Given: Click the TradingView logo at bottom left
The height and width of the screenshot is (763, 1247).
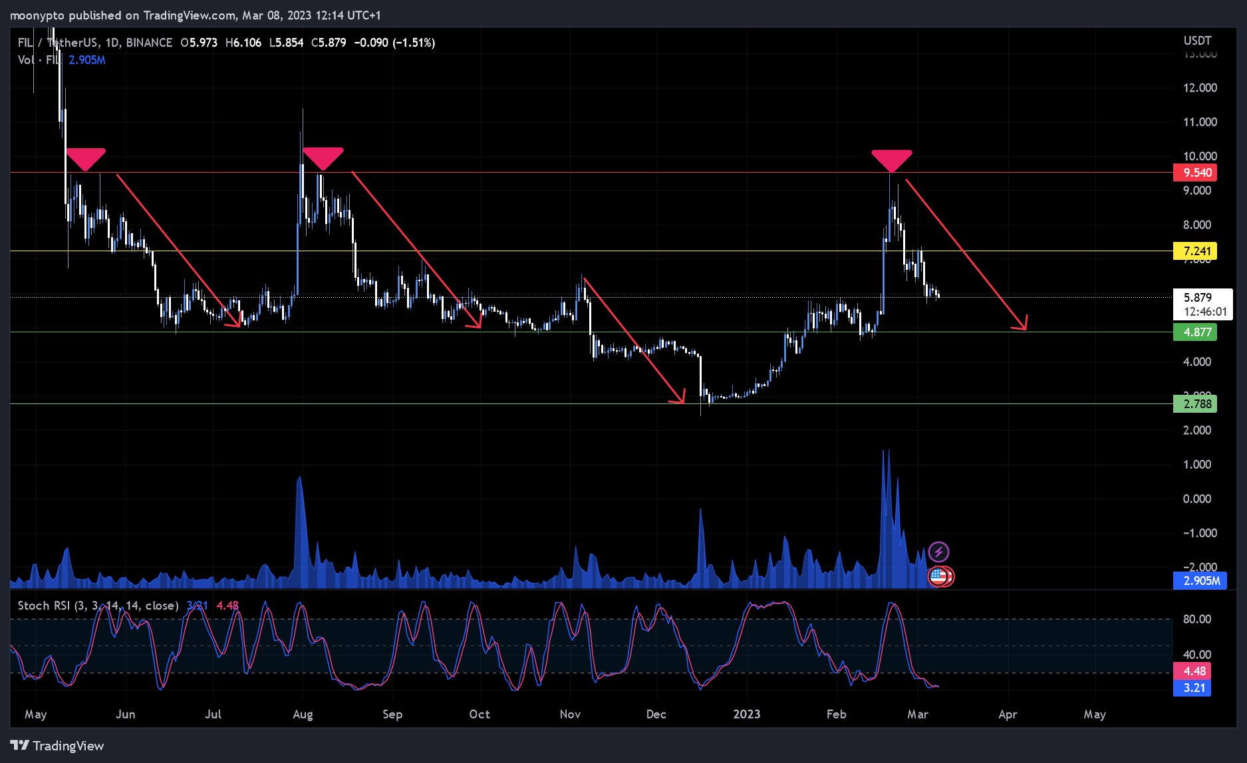Looking at the screenshot, I should [57, 746].
